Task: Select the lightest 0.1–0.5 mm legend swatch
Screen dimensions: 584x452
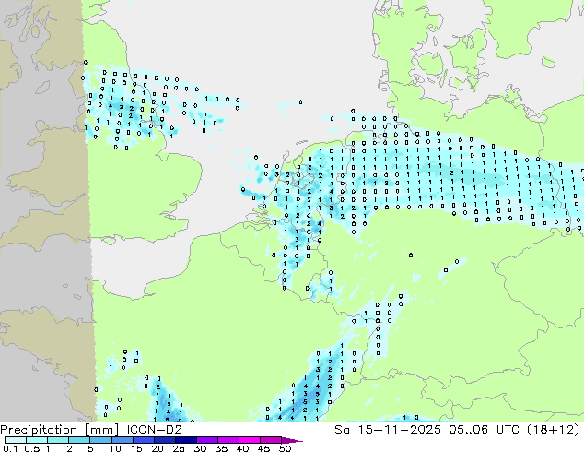Action: pos(16,440)
